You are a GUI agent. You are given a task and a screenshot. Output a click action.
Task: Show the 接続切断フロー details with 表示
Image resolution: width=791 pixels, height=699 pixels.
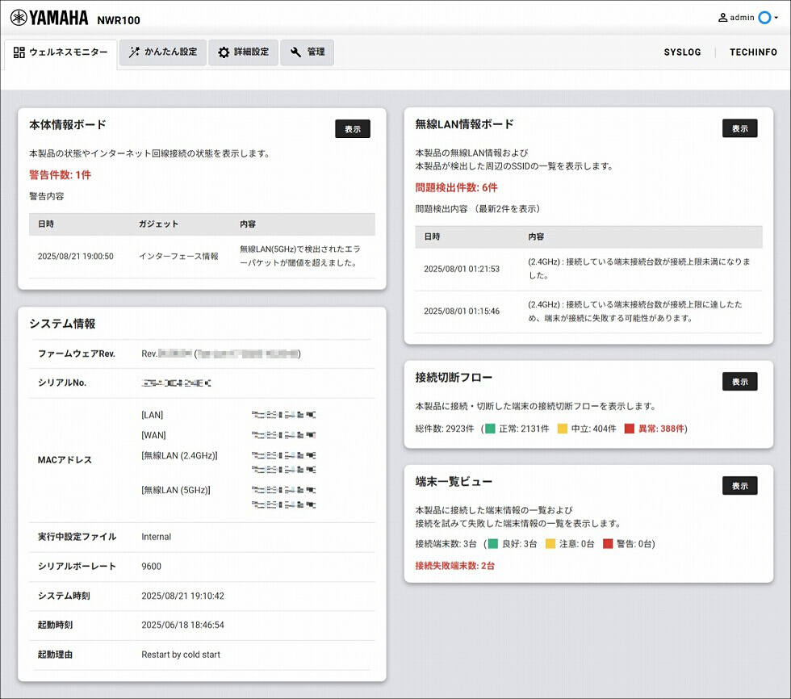(x=739, y=382)
